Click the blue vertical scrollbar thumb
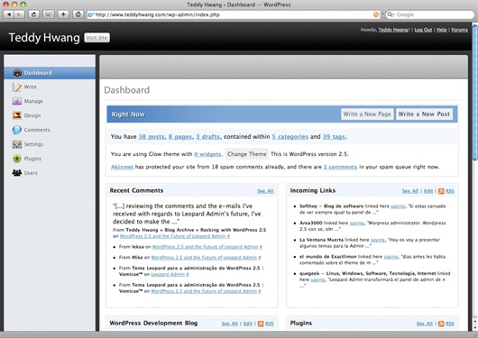478x338 pixels. click(474, 92)
